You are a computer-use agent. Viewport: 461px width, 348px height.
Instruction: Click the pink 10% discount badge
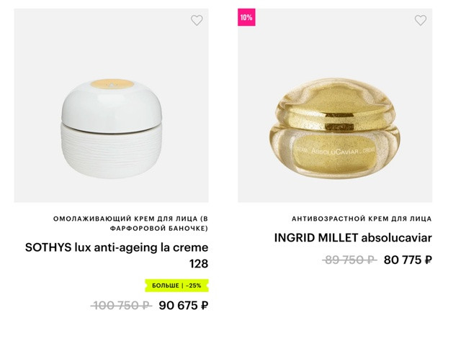click(246, 17)
